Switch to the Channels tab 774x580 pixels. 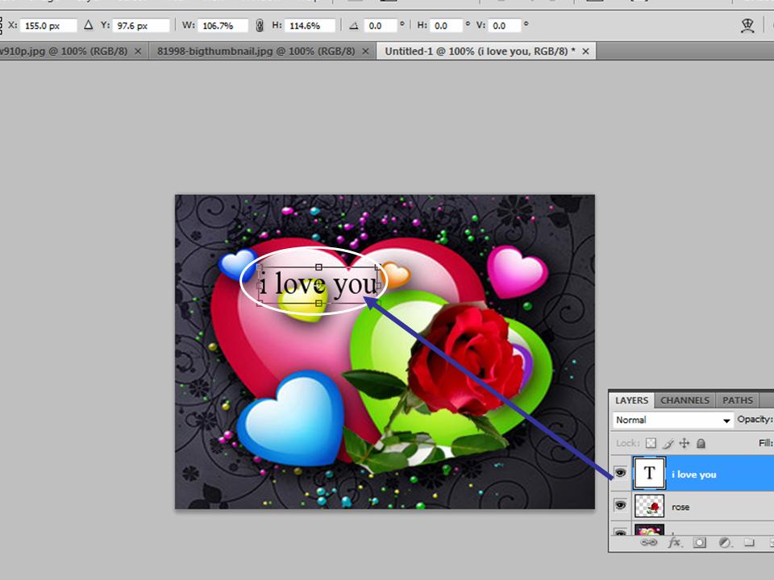tap(685, 400)
